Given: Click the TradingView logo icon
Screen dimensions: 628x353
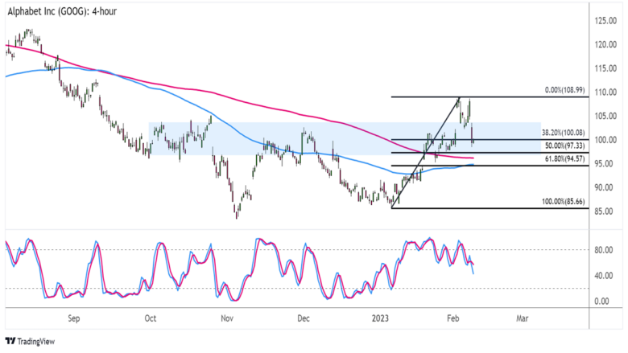Looking at the screenshot, I should click(x=10, y=341).
